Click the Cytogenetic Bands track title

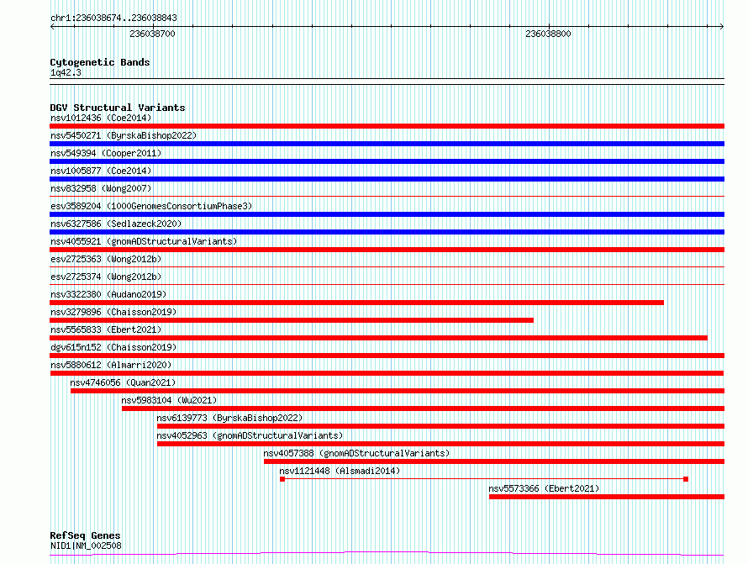click(x=100, y=62)
